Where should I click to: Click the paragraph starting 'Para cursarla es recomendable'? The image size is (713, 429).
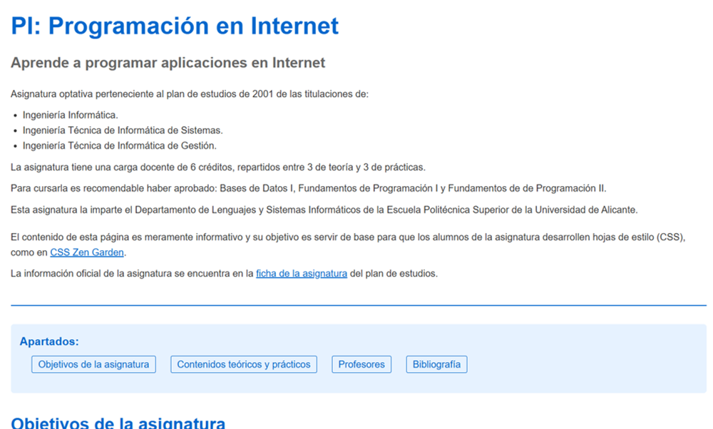pyautogui.click(x=308, y=188)
